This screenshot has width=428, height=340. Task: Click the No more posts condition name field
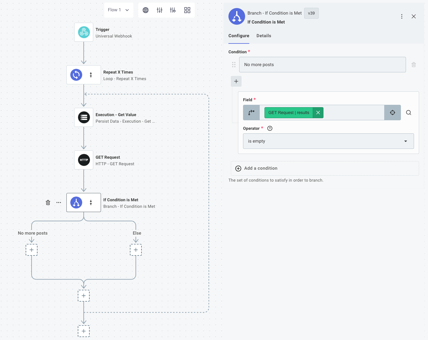pyautogui.click(x=322, y=65)
